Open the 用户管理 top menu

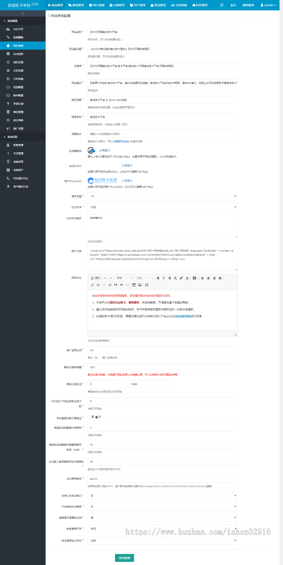138,5
